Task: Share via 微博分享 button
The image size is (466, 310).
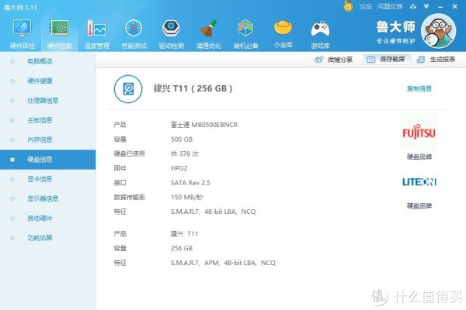Action: pyautogui.click(x=333, y=60)
